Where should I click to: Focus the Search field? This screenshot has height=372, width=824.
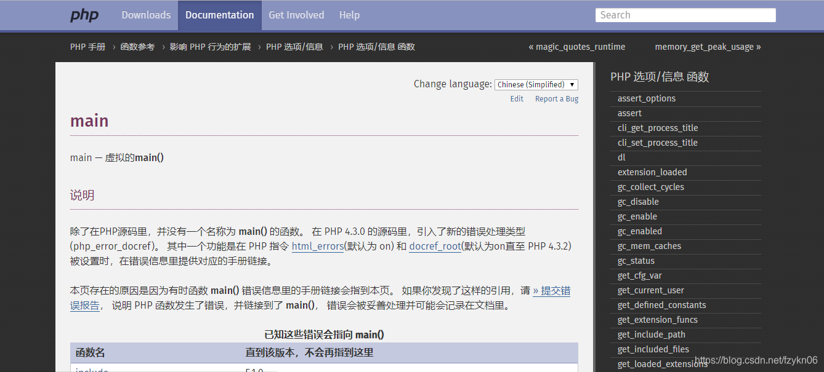tap(685, 15)
